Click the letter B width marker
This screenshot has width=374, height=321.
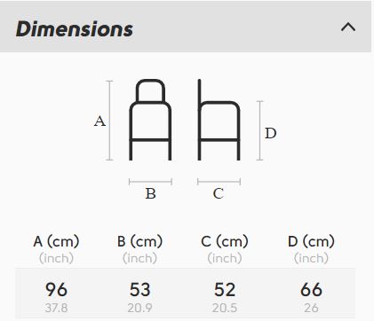(x=150, y=193)
